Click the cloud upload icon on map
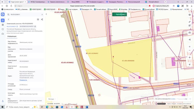 point(190,33)
